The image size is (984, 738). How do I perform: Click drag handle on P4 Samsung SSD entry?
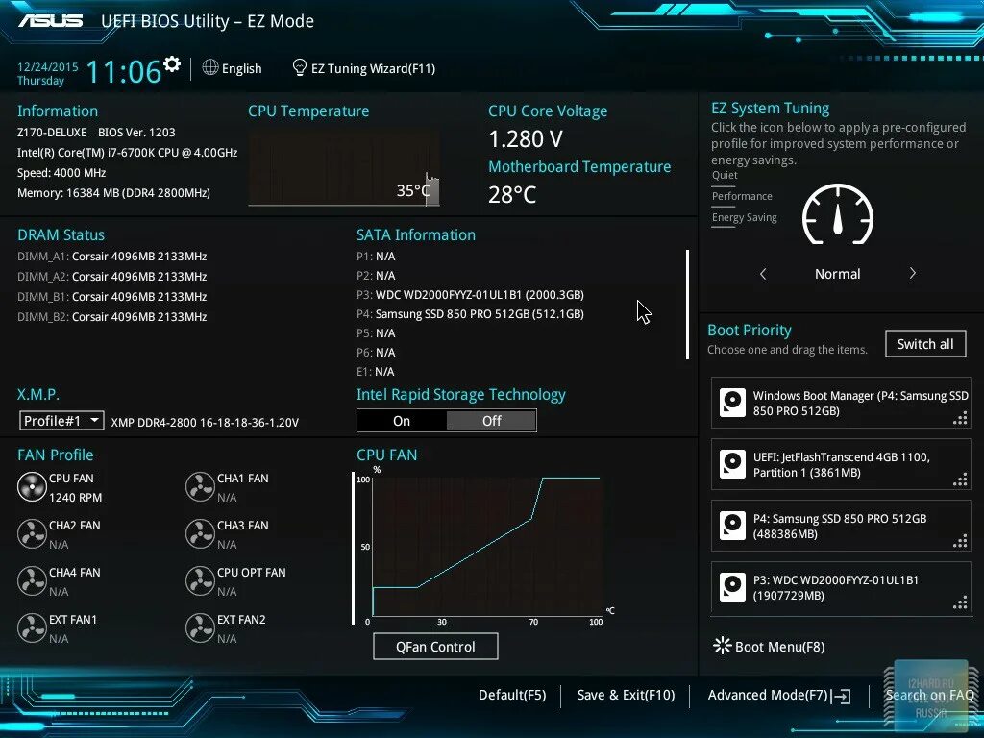point(960,541)
